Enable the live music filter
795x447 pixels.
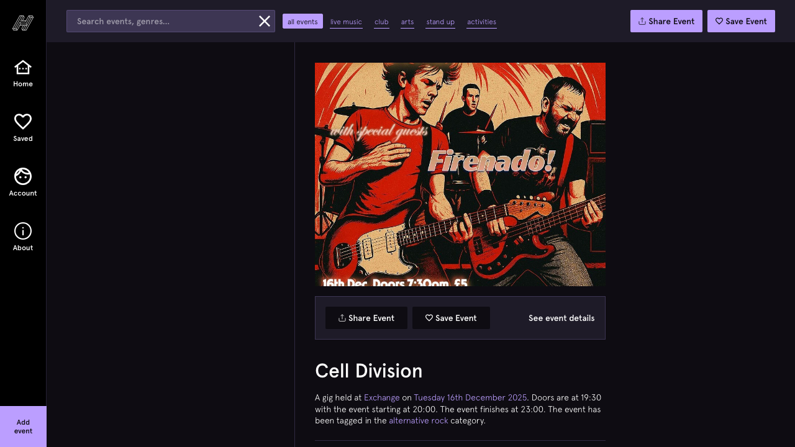click(x=346, y=22)
